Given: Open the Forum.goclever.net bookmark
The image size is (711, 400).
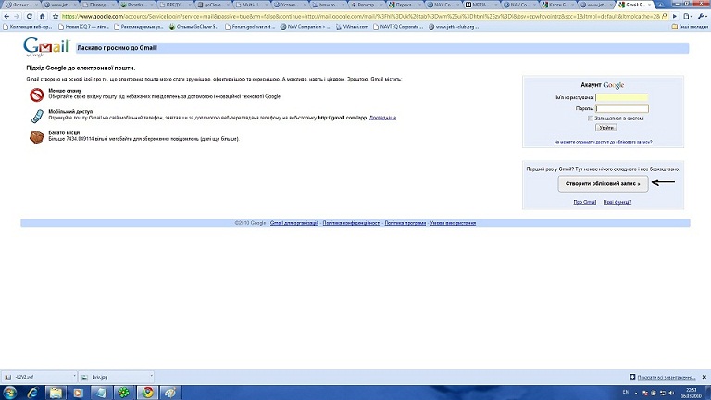Looking at the screenshot, I should tap(250, 27).
